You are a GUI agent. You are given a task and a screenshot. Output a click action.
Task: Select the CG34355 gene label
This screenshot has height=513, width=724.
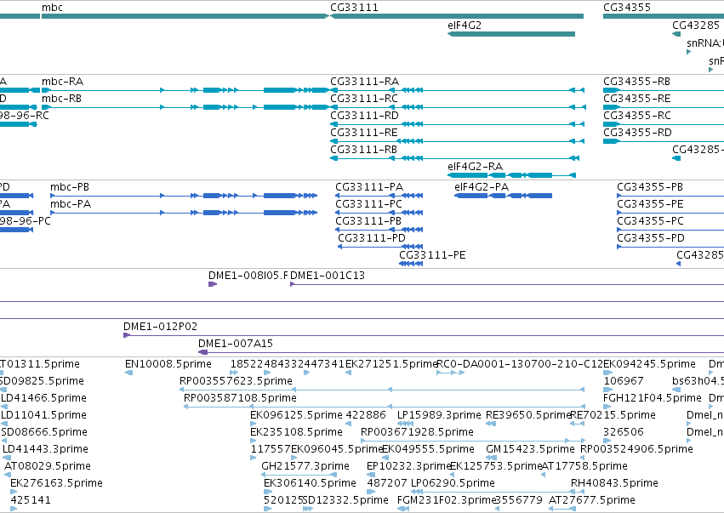click(x=627, y=8)
